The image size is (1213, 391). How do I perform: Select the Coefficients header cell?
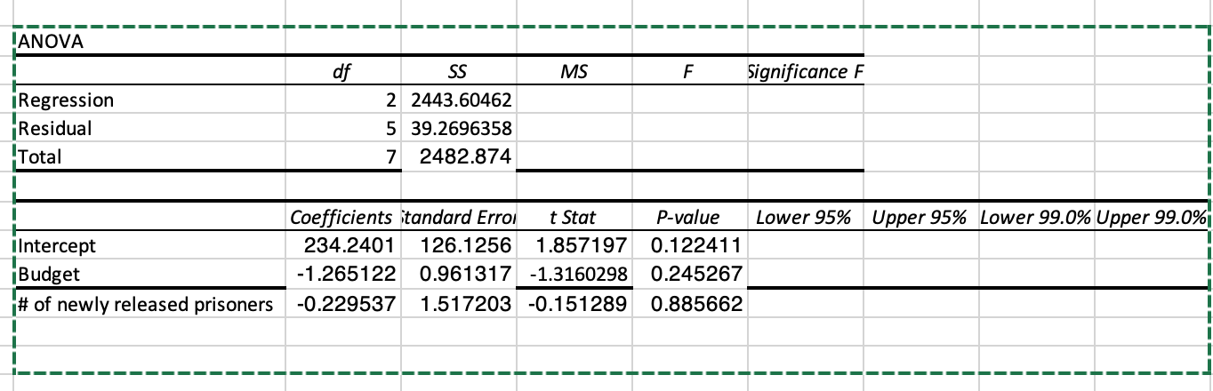(x=343, y=217)
